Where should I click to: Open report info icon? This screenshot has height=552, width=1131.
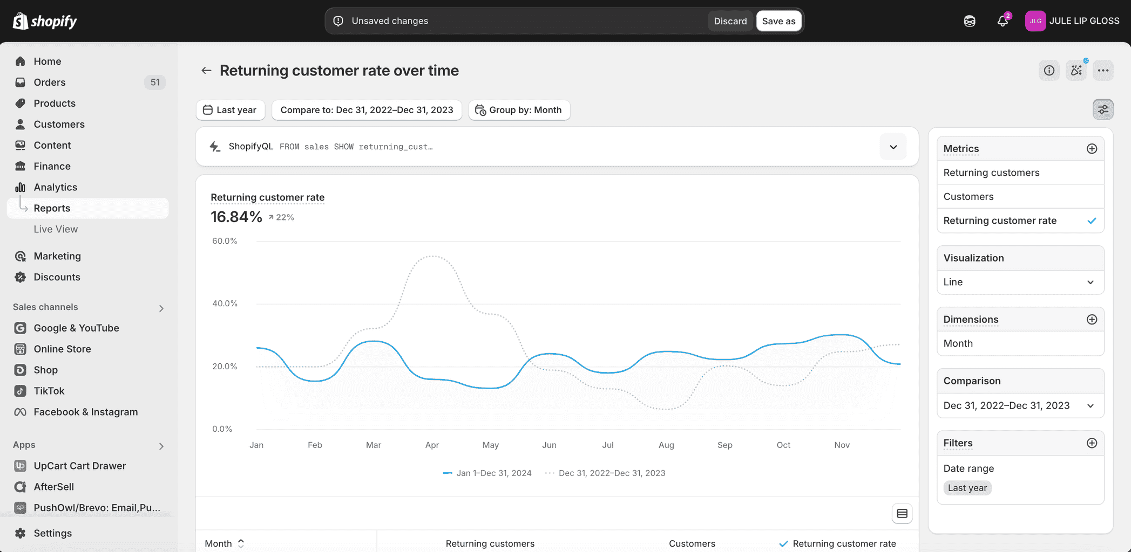click(x=1049, y=71)
